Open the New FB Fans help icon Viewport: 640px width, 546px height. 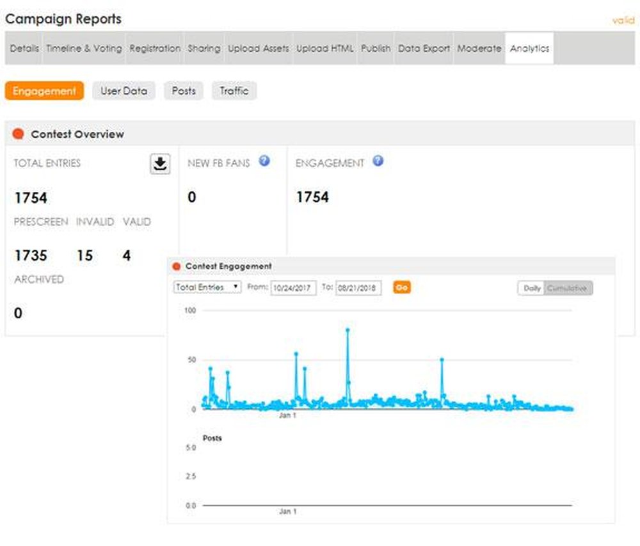coord(264,161)
